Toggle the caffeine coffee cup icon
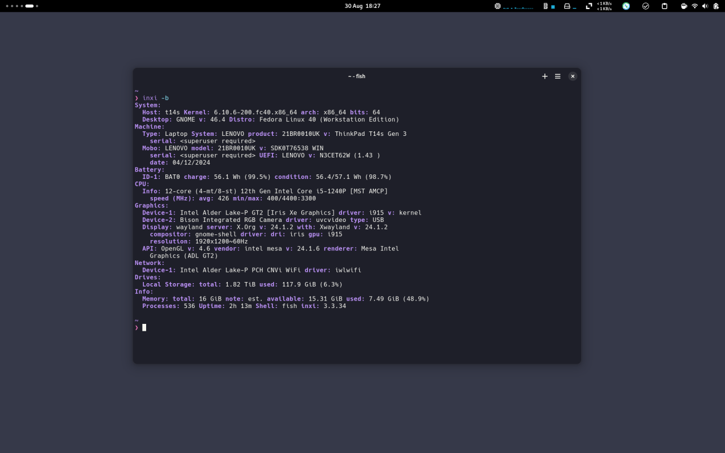Viewport: 725px width, 453px height. tap(684, 6)
